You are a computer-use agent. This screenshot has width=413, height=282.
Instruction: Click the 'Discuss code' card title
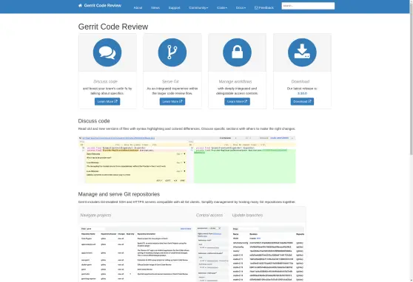tap(105, 81)
